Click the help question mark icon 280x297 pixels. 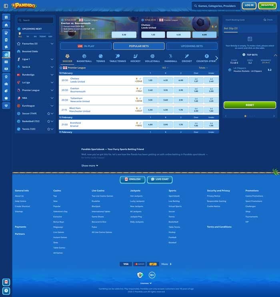click(6, 291)
